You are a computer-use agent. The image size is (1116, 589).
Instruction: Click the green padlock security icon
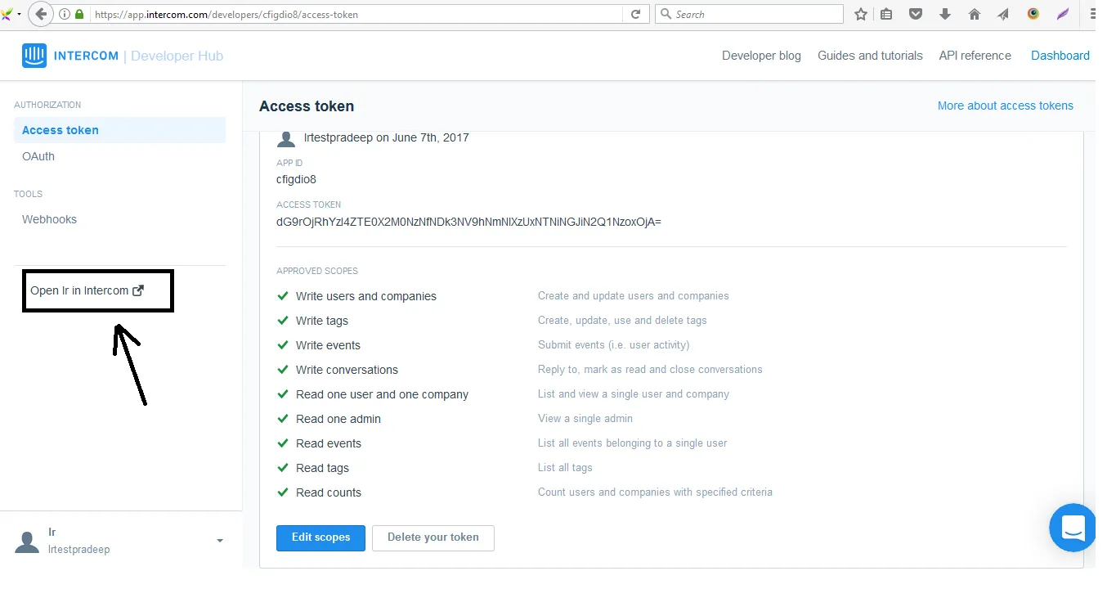tap(79, 15)
